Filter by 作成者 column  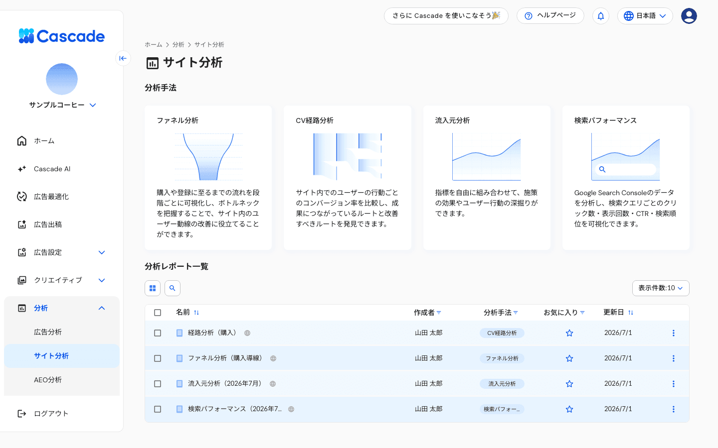[x=439, y=313]
